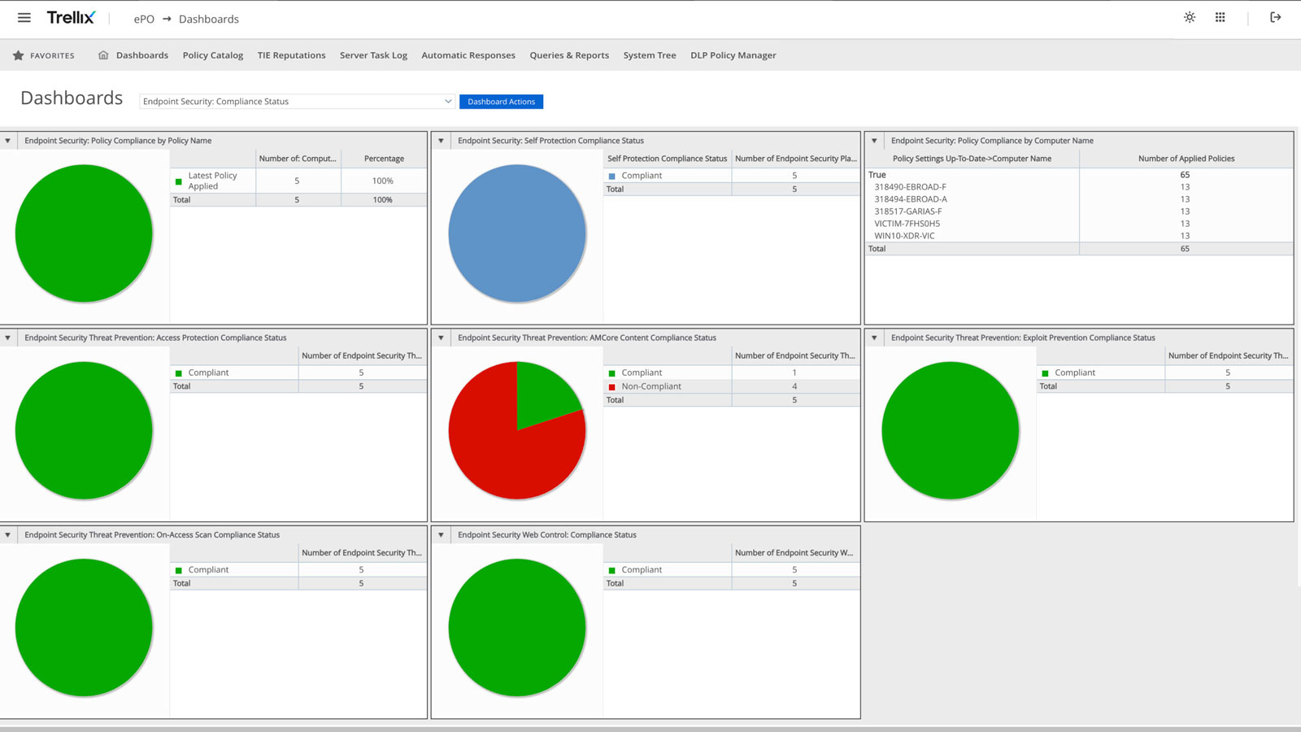Viewport: 1301px width, 732px height.
Task: Select Compliant row in Exploit Prevention table
Action: pos(1164,373)
